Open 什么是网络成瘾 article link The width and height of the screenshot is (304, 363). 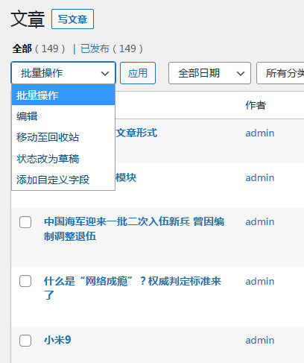click(x=133, y=288)
